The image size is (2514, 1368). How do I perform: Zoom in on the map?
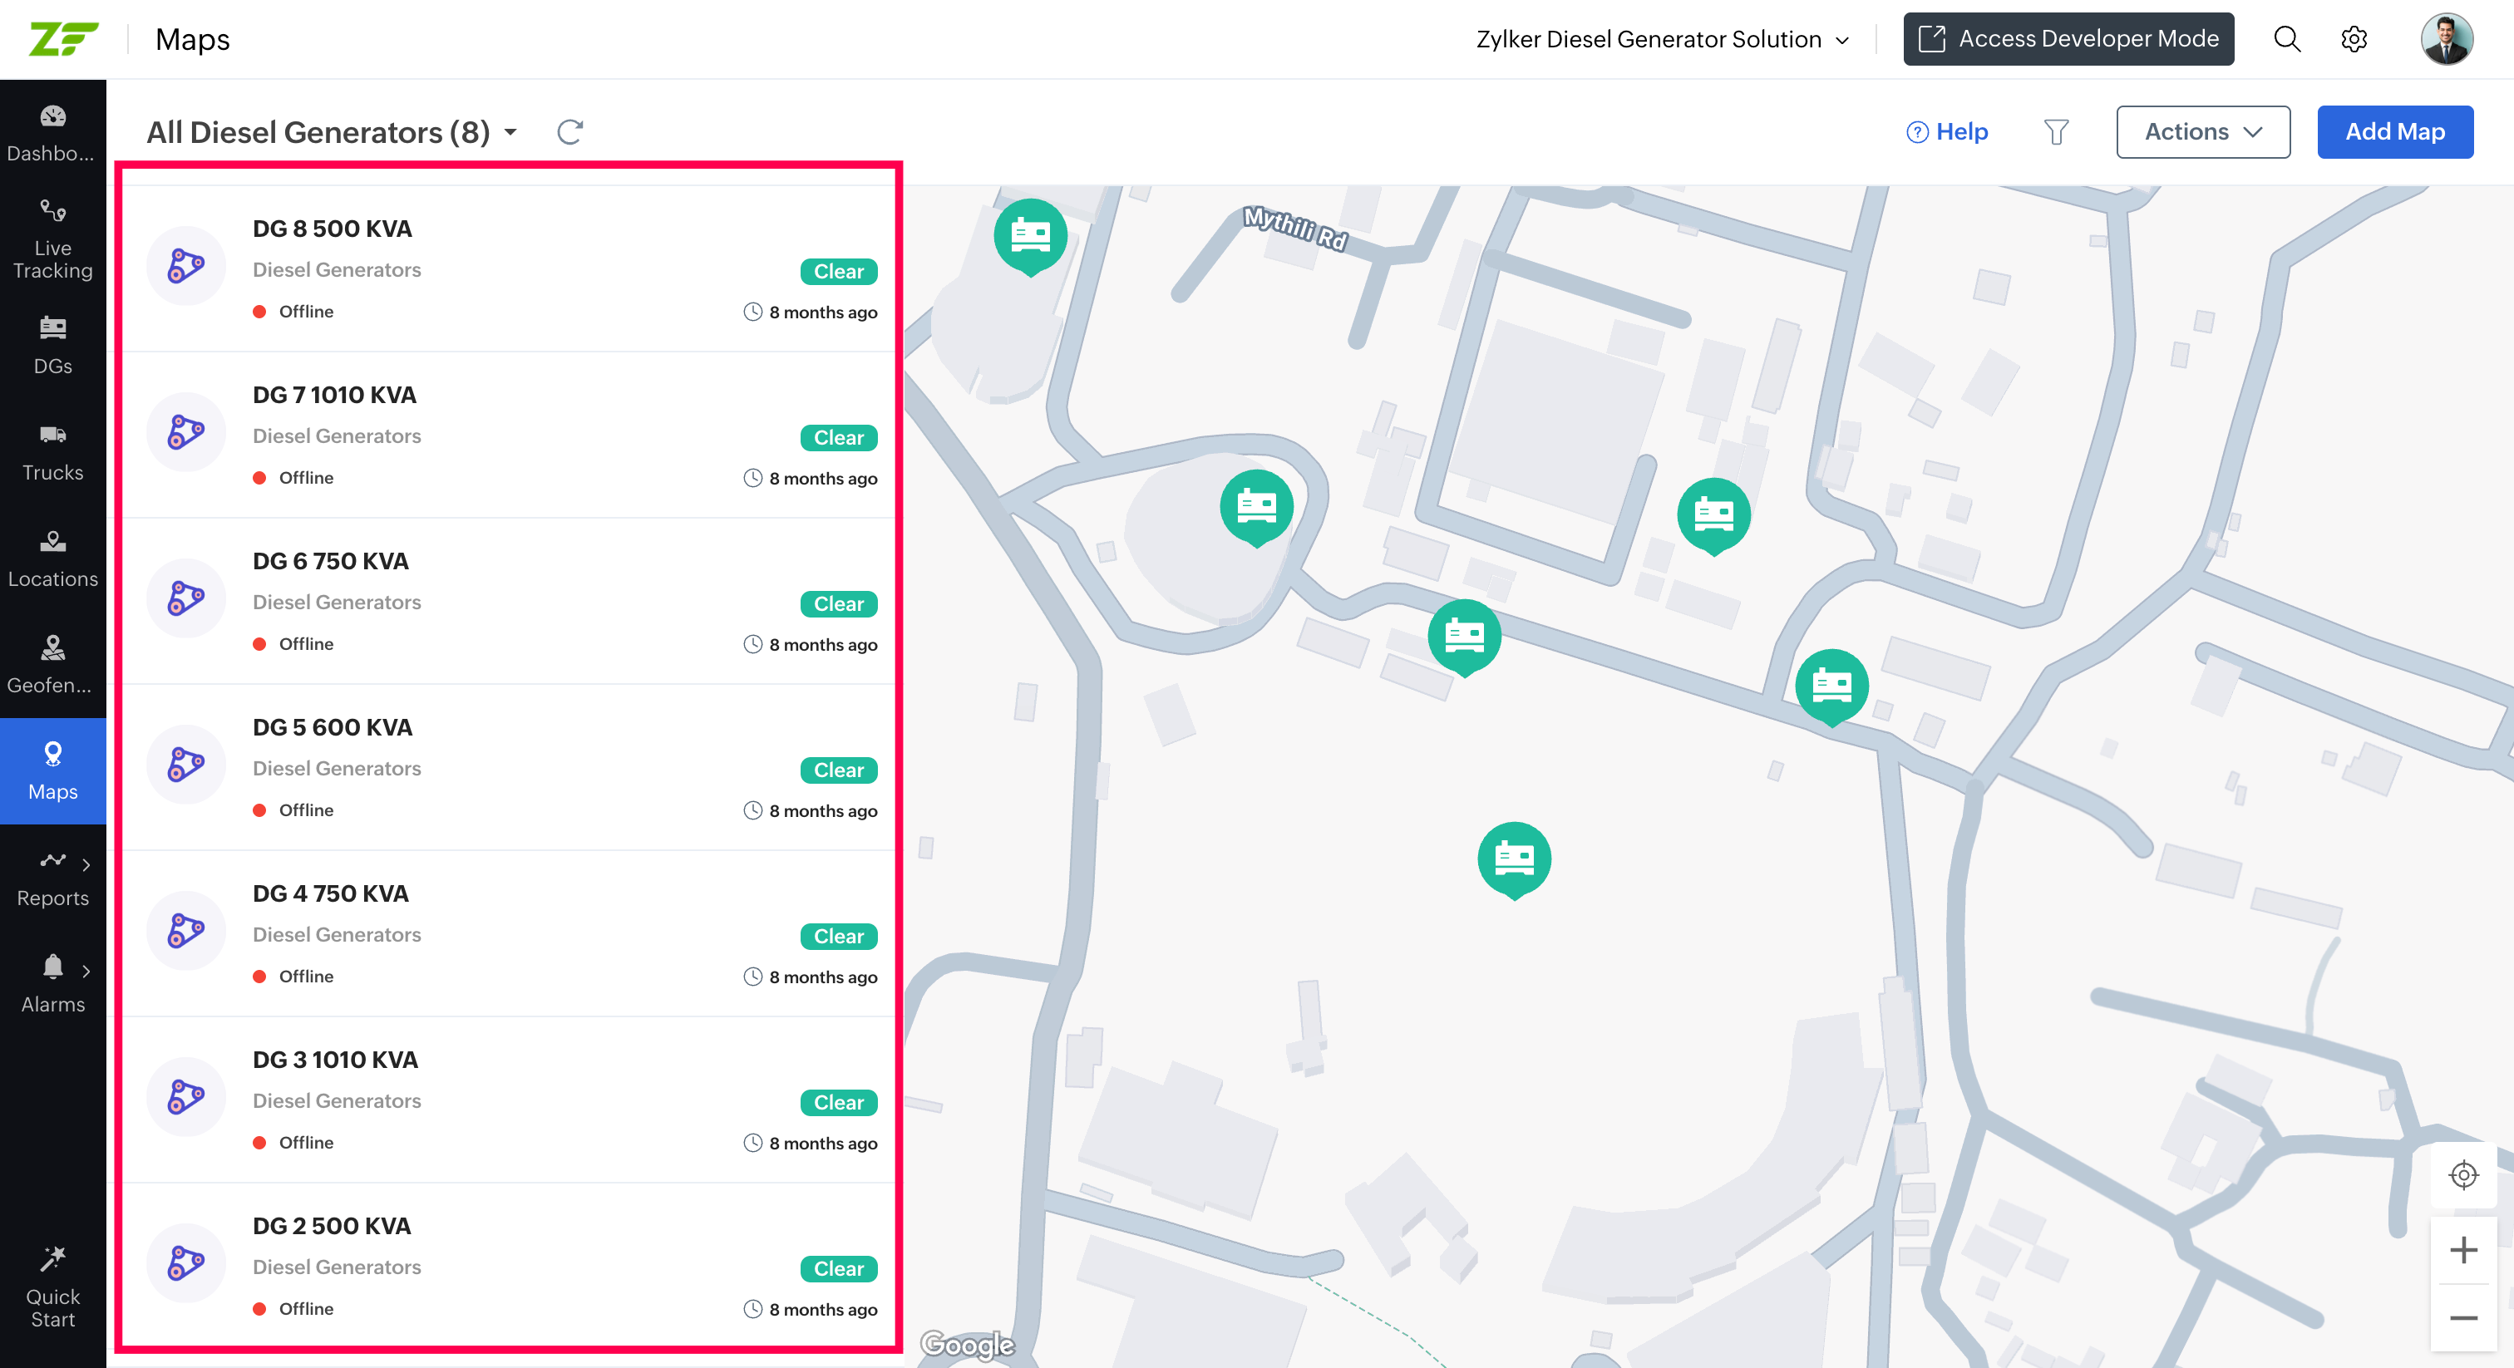click(x=2465, y=1252)
